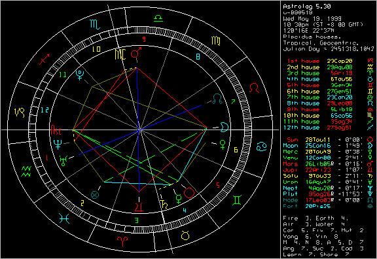Select the North Node symbol in the chart wheel
Viewport: 377px width, 259px height.
[217, 99]
